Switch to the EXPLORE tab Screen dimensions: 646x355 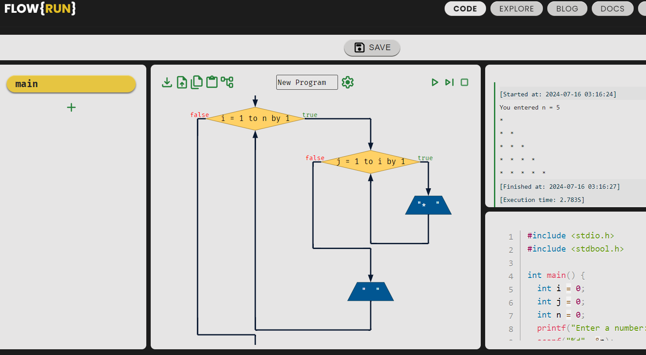click(516, 8)
